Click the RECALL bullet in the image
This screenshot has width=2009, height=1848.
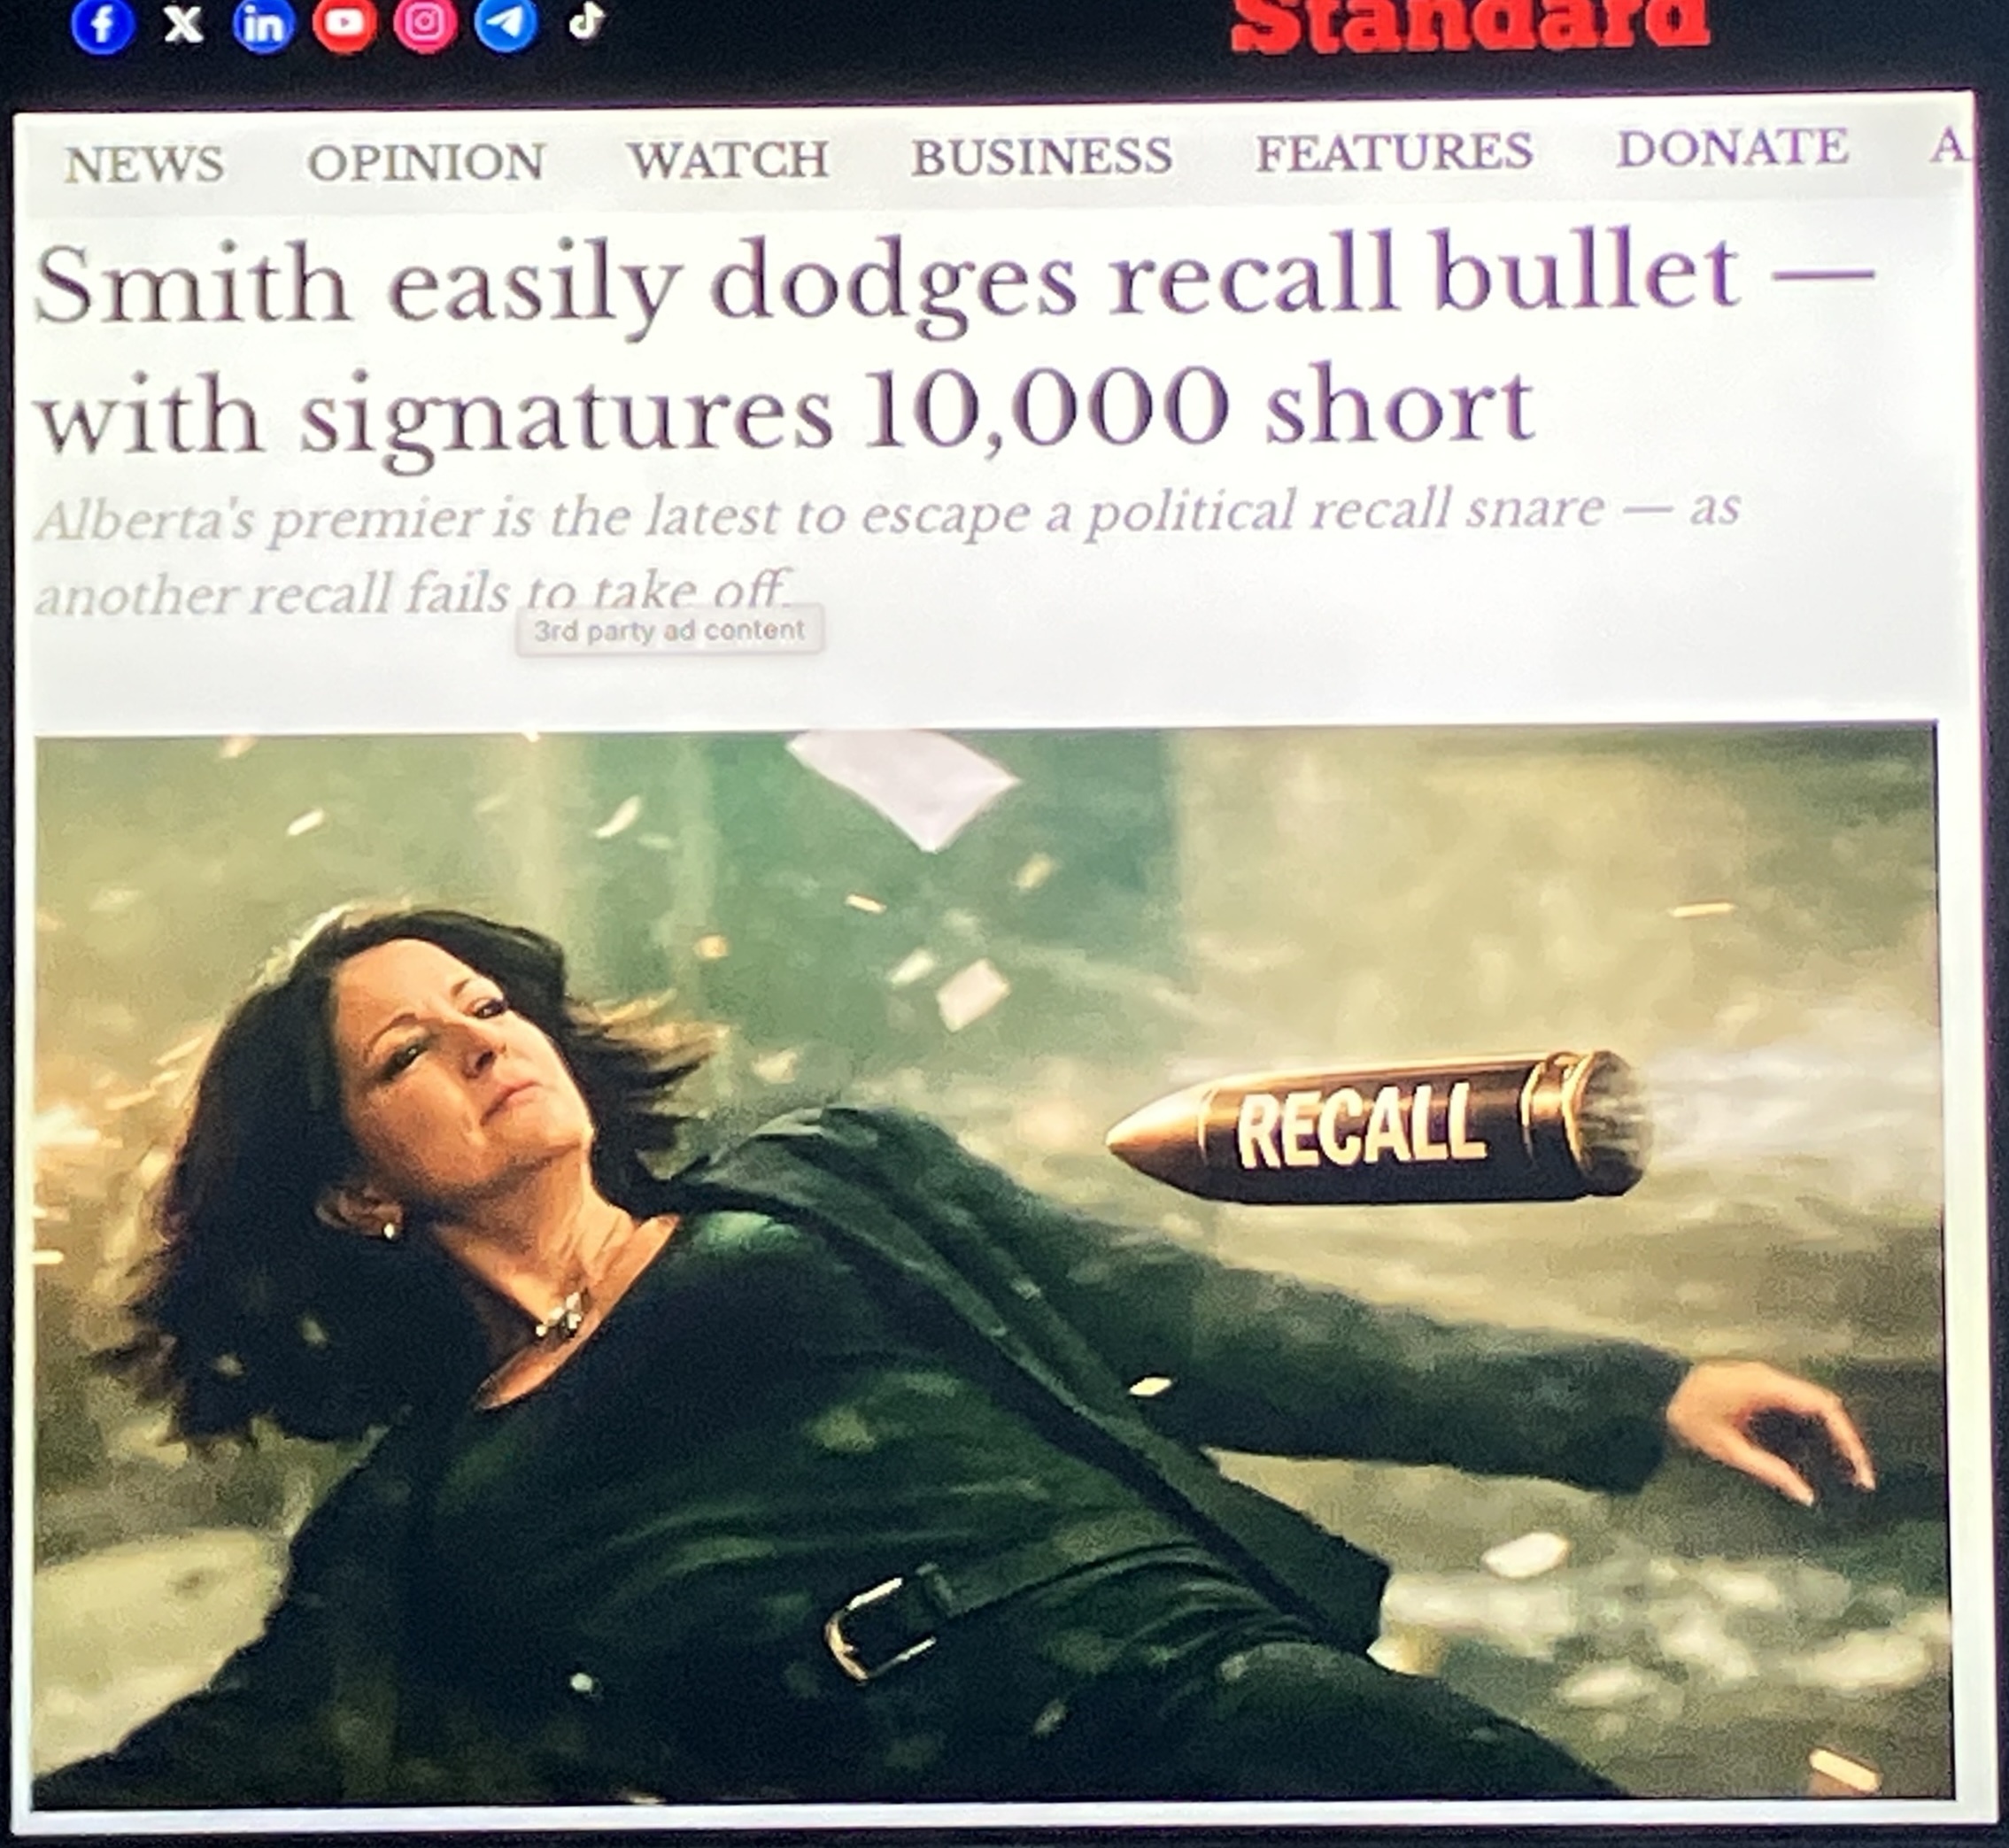tap(1378, 1128)
